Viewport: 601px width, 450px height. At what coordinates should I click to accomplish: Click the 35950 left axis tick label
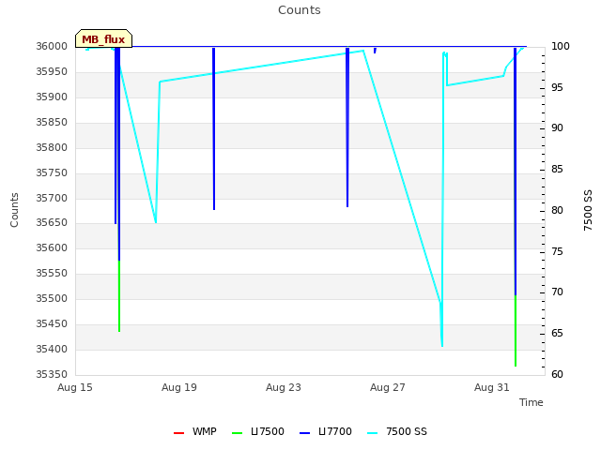pos(52,71)
